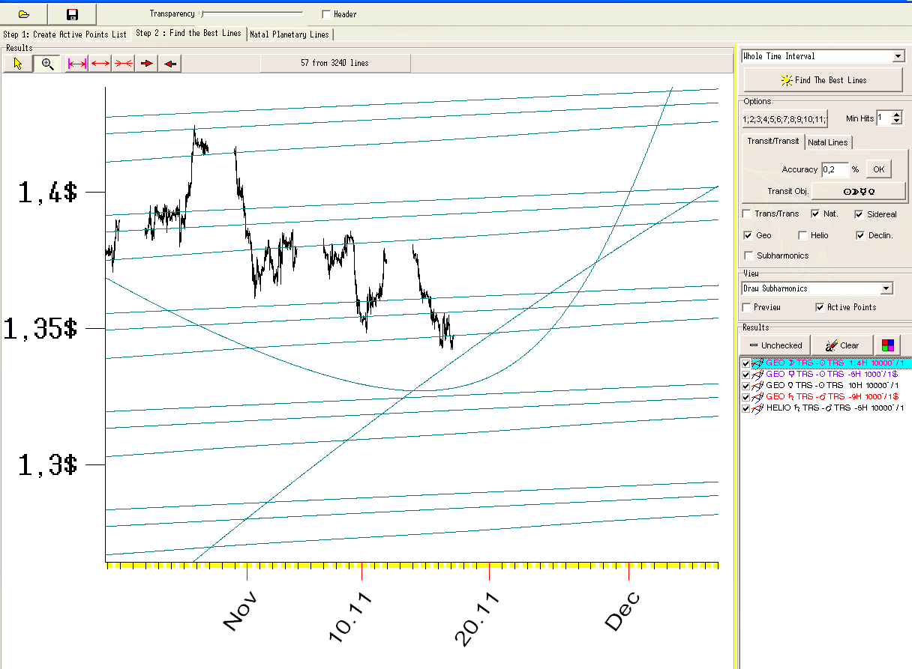
Task: Select the yellow arrow pointer tool
Action: click(18, 64)
